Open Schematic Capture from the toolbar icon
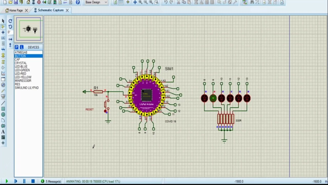Image resolution: width=328 pixels, height=185 pixels. (34, 2)
